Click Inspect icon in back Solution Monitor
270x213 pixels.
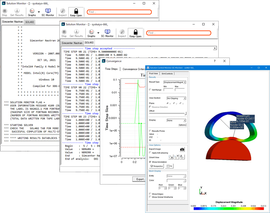click(x=63, y=11)
